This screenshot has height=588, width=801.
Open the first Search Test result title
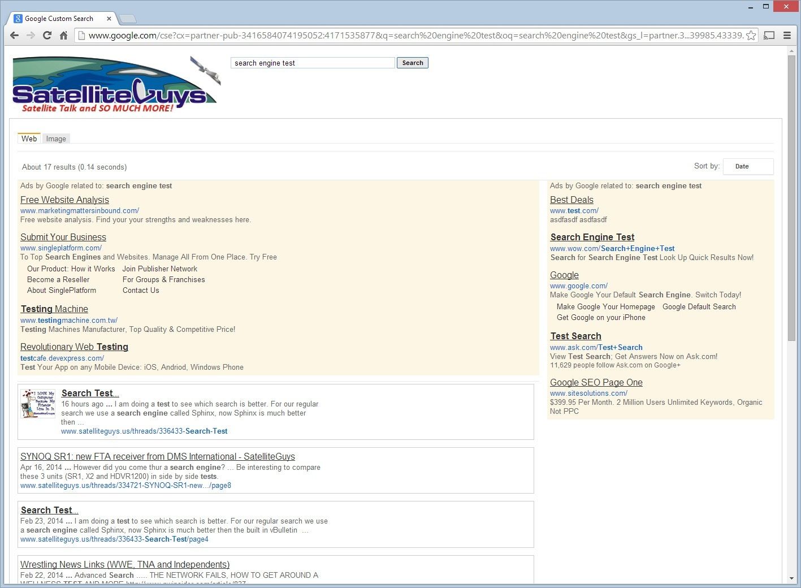click(x=90, y=393)
